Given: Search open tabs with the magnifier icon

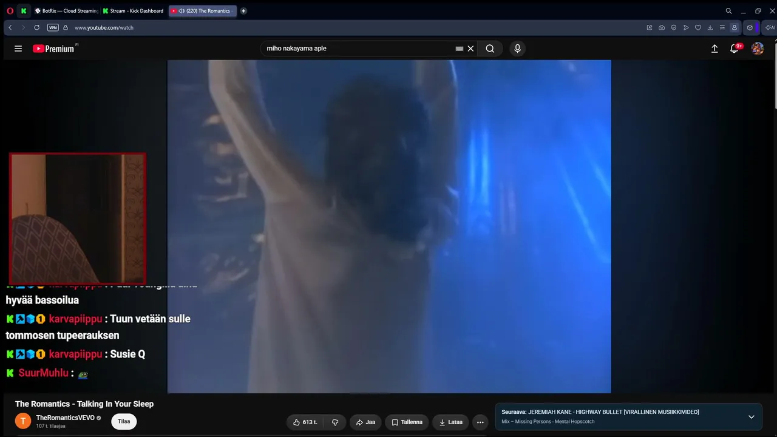Looking at the screenshot, I should point(728,11).
